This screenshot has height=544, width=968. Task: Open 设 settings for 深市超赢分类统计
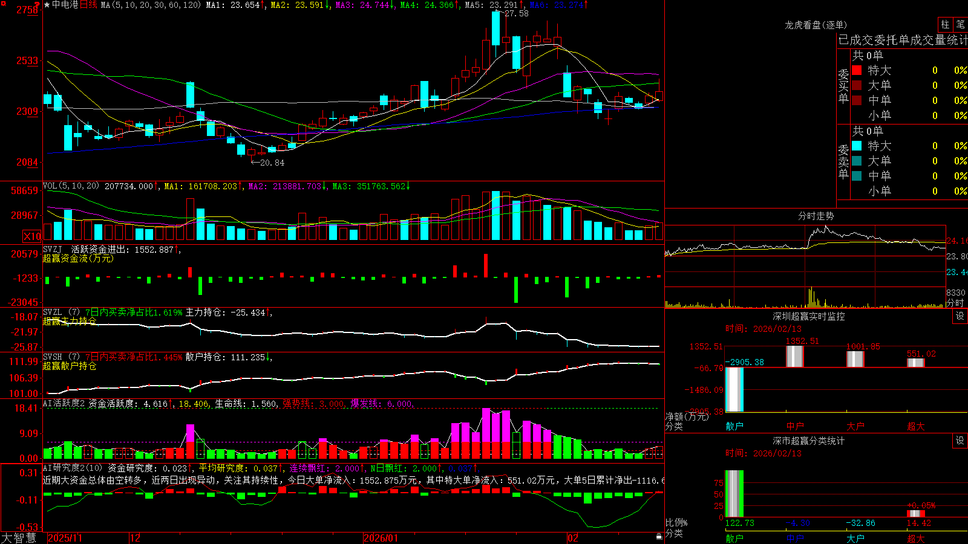point(960,441)
